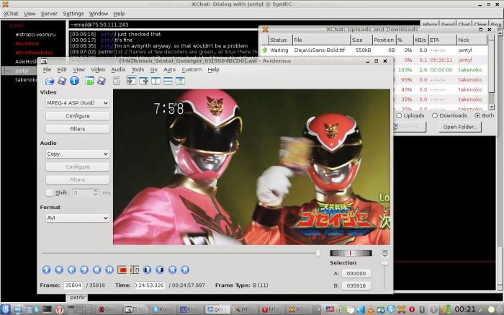Image resolution: width=504 pixels, height=315 pixels.
Task: Search for next black frame
Action: click(160, 270)
